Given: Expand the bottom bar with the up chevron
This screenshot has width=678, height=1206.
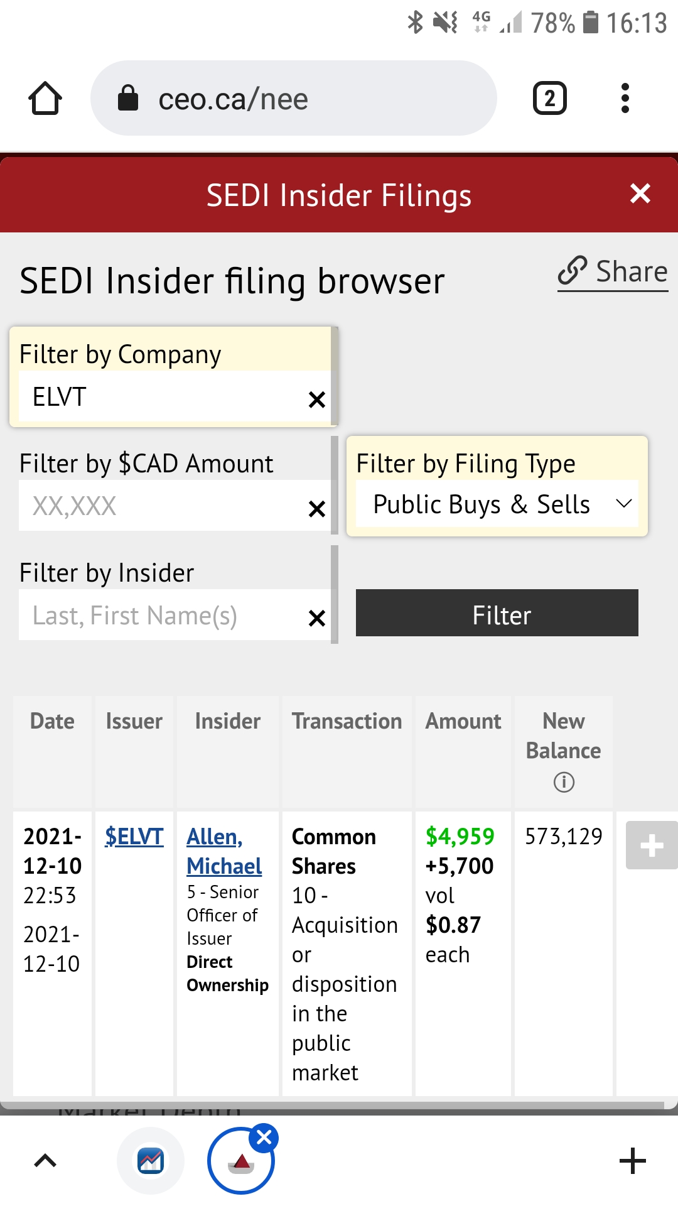Looking at the screenshot, I should 45,1161.
